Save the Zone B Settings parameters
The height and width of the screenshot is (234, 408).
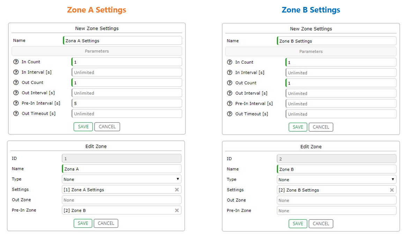pos(298,127)
